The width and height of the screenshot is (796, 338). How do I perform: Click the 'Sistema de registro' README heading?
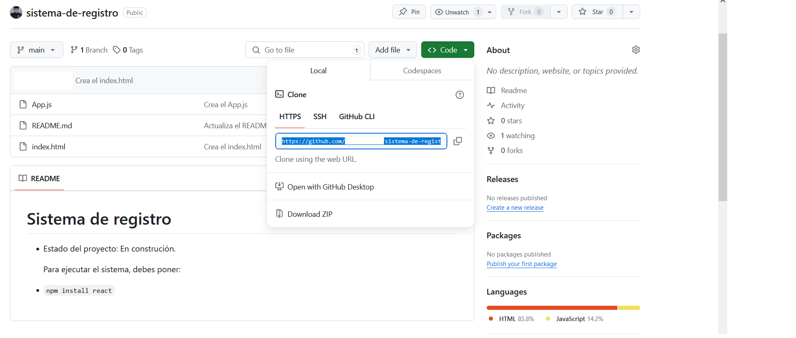[99, 219]
